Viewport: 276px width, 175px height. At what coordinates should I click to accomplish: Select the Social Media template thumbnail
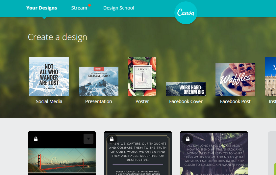pyautogui.click(x=49, y=77)
